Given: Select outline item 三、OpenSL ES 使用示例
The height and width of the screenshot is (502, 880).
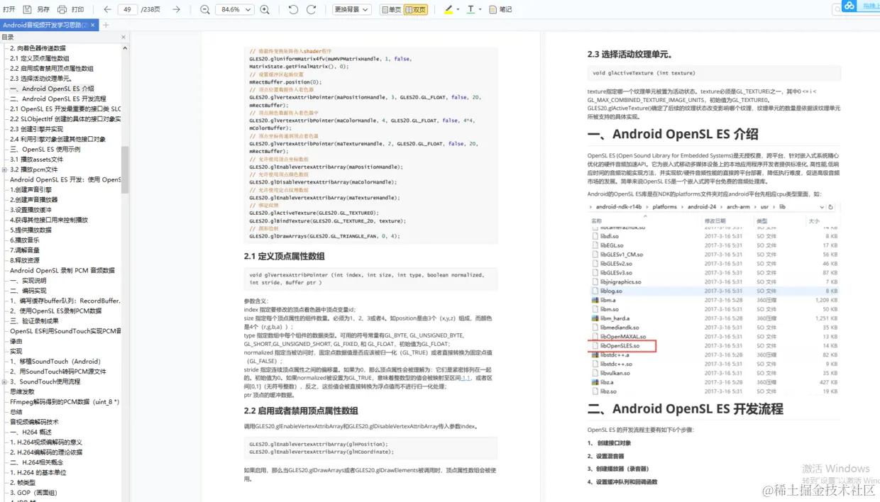Looking at the screenshot, I should [45, 149].
